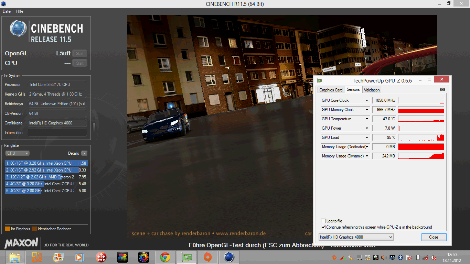Screen dimensions: 470x264
Task: Open the Datei menu
Action: tap(7, 11)
